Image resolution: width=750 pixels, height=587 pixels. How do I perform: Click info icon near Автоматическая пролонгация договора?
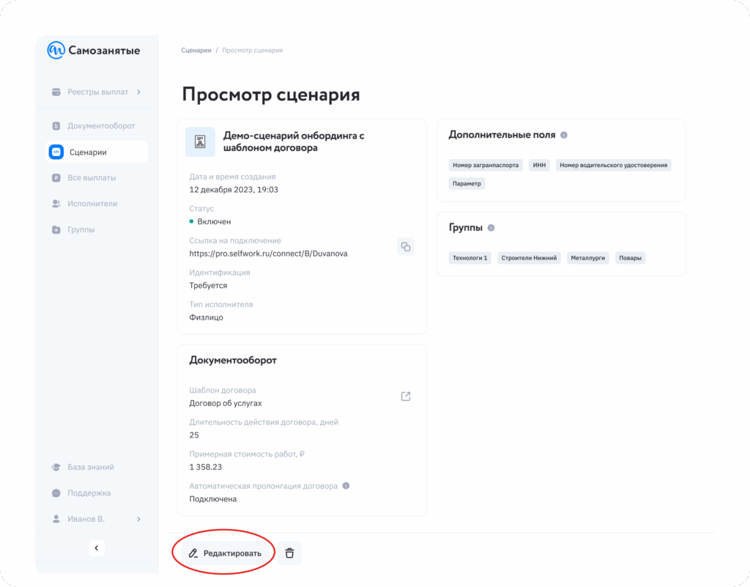coord(346,486)
